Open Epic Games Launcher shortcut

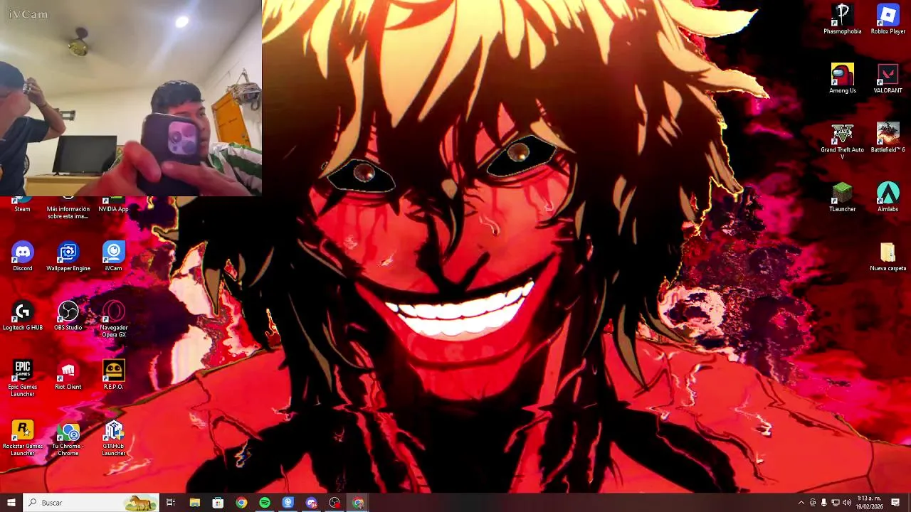pos(23,378)
